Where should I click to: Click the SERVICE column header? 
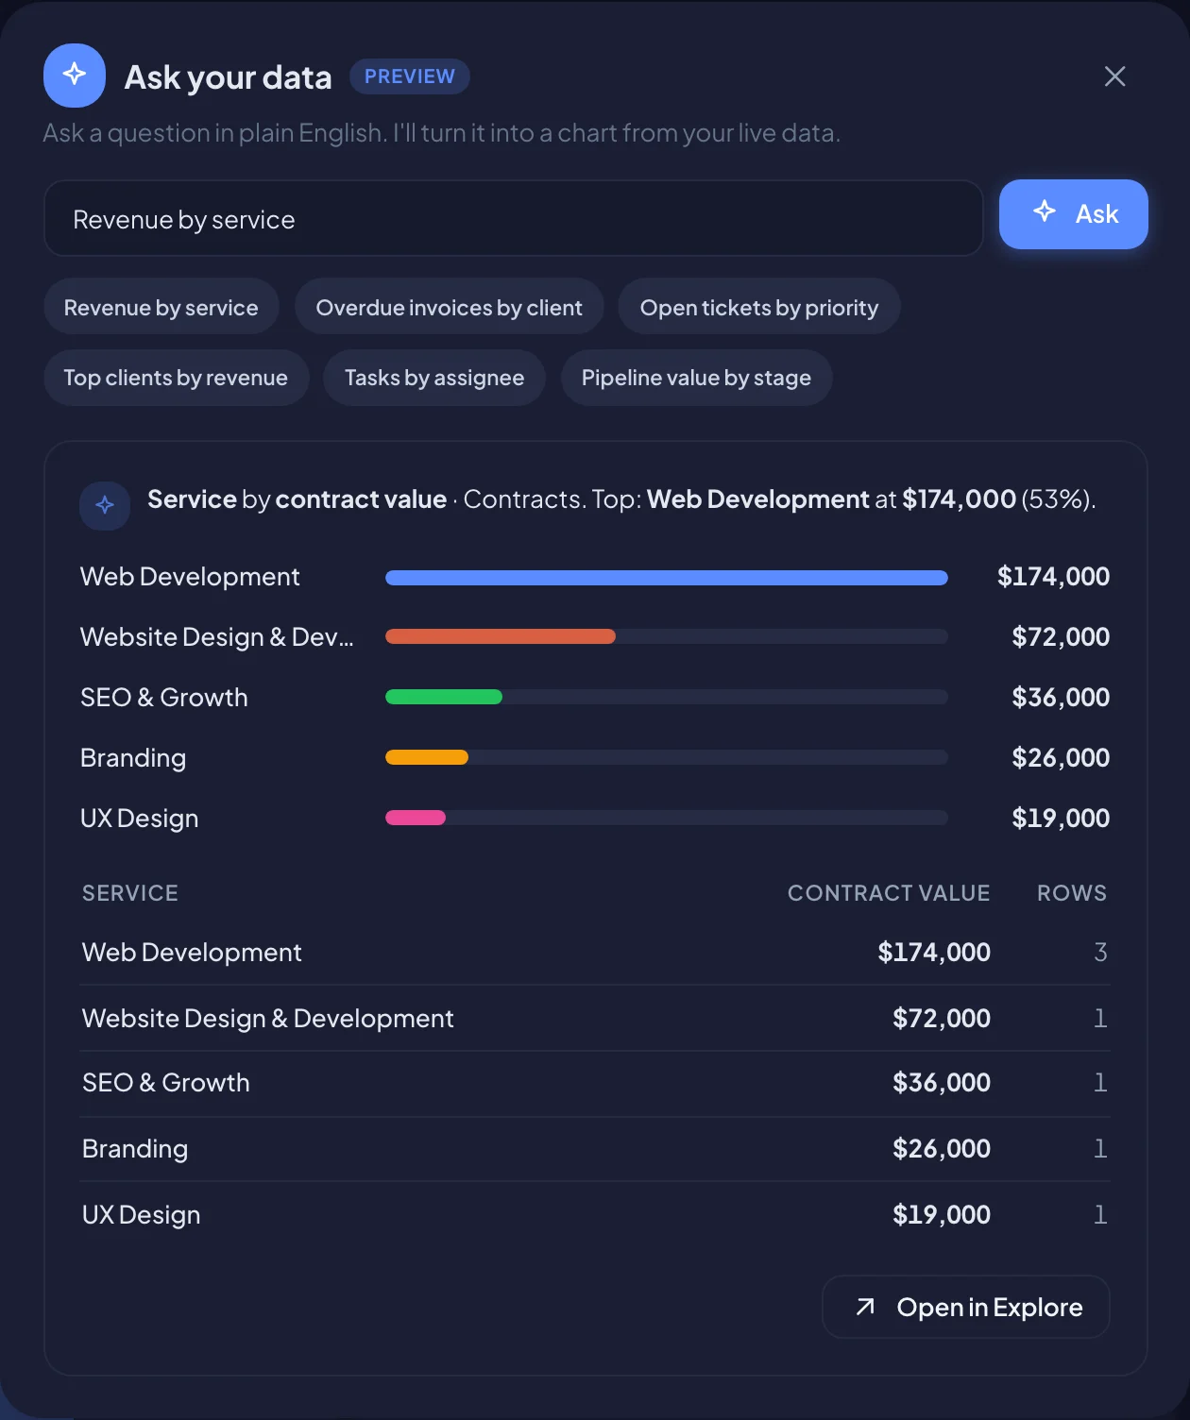click(x=130, y=893)
